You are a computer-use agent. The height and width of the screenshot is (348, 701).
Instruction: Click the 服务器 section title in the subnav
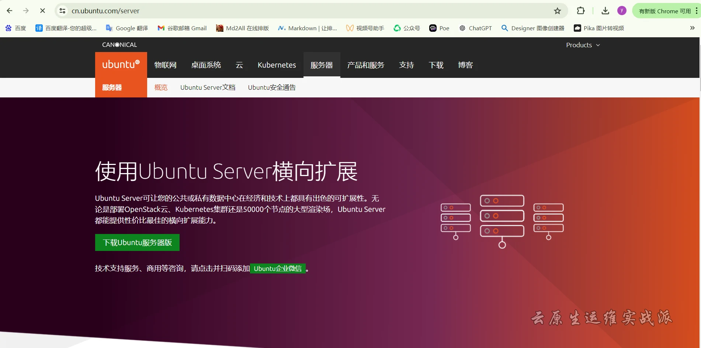point(112,87)
